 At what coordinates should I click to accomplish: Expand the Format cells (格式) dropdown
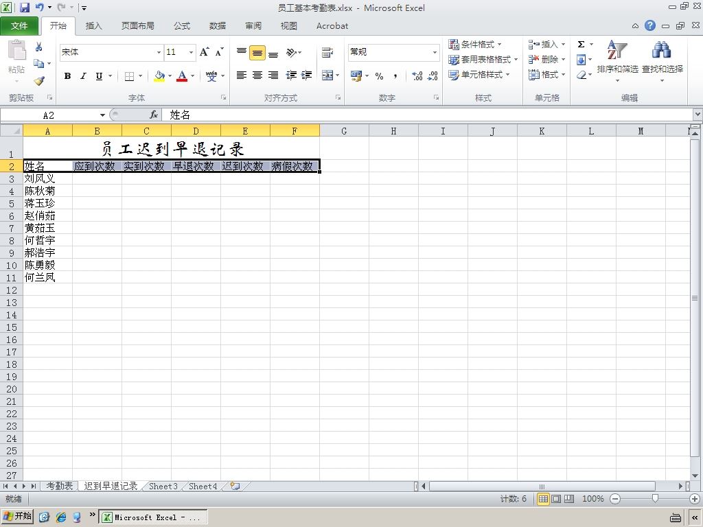(x=563, y=74)
